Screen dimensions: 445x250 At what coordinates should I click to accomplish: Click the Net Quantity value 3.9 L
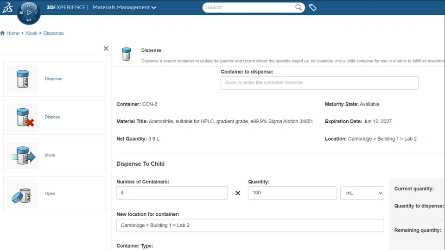(x=153, y=138)
